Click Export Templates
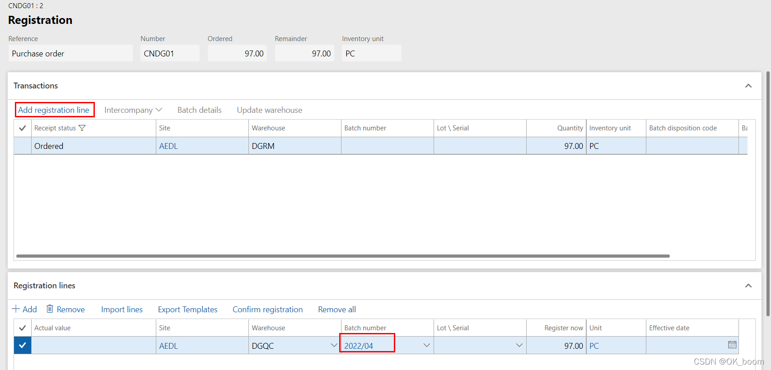The width and height of the screenshot is (771, 370). pos(188,310)
